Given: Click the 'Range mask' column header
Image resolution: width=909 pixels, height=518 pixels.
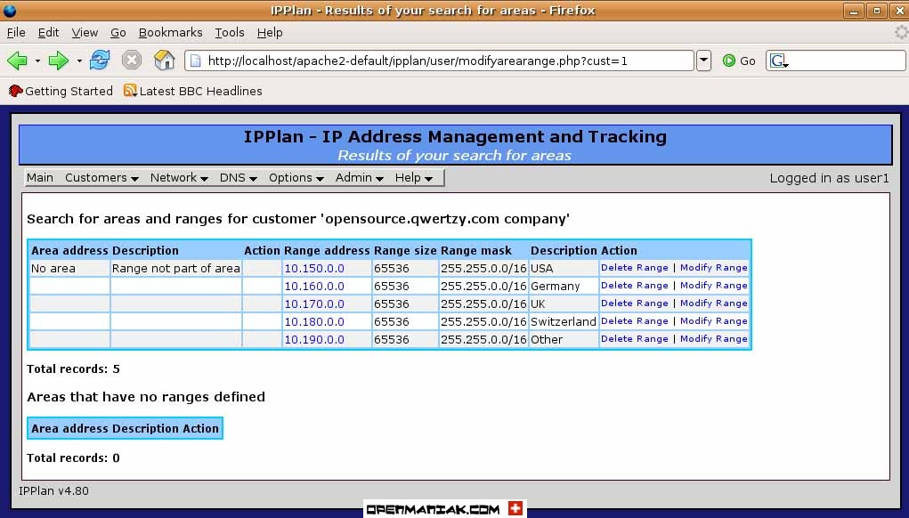Looking at the screenshot, I should tap(476, 250).
